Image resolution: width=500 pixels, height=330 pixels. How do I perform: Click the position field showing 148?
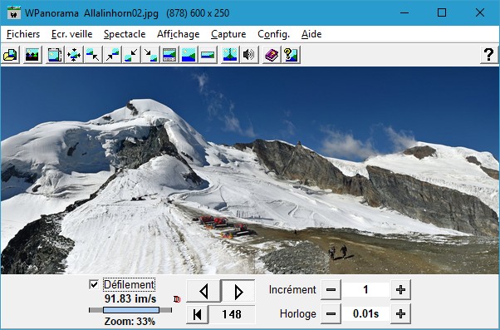[232, 314]
